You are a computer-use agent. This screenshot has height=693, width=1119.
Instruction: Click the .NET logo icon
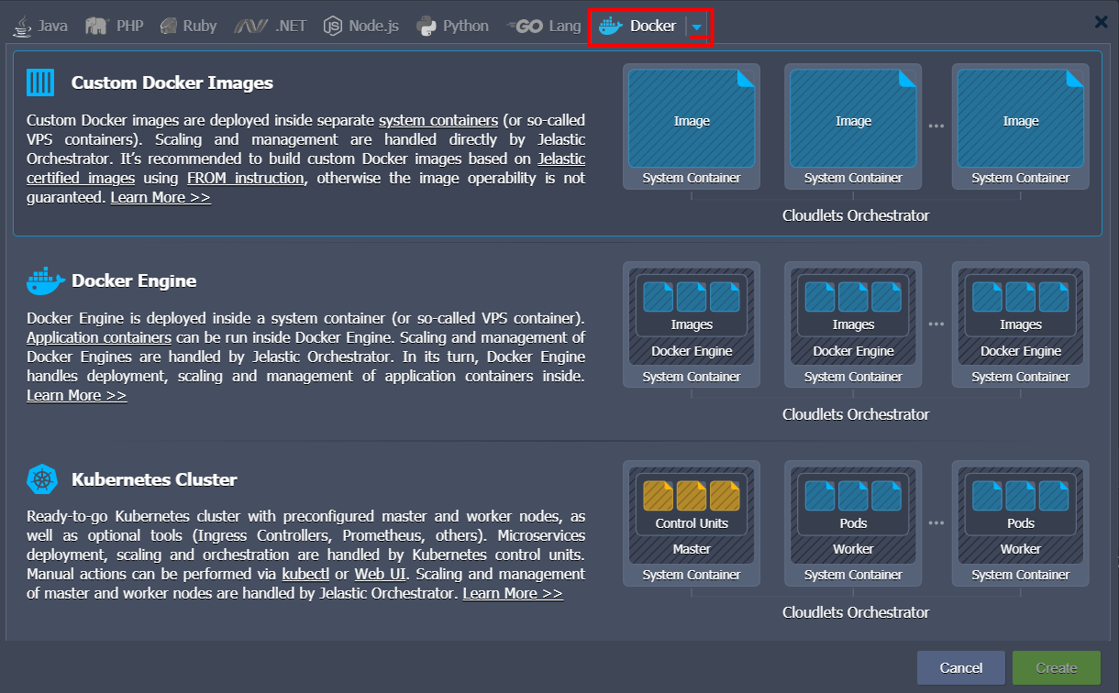(251, 26)
